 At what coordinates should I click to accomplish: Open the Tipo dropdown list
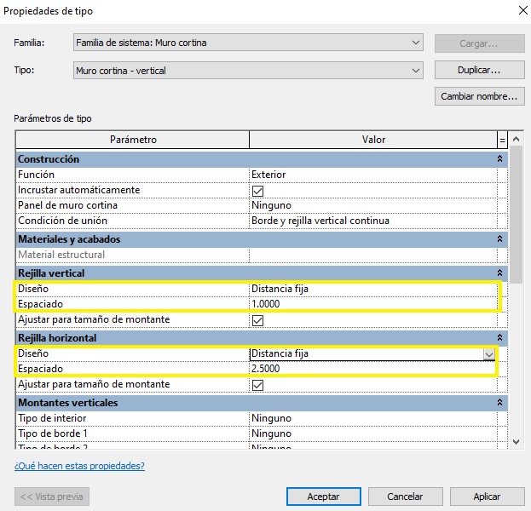415,70
